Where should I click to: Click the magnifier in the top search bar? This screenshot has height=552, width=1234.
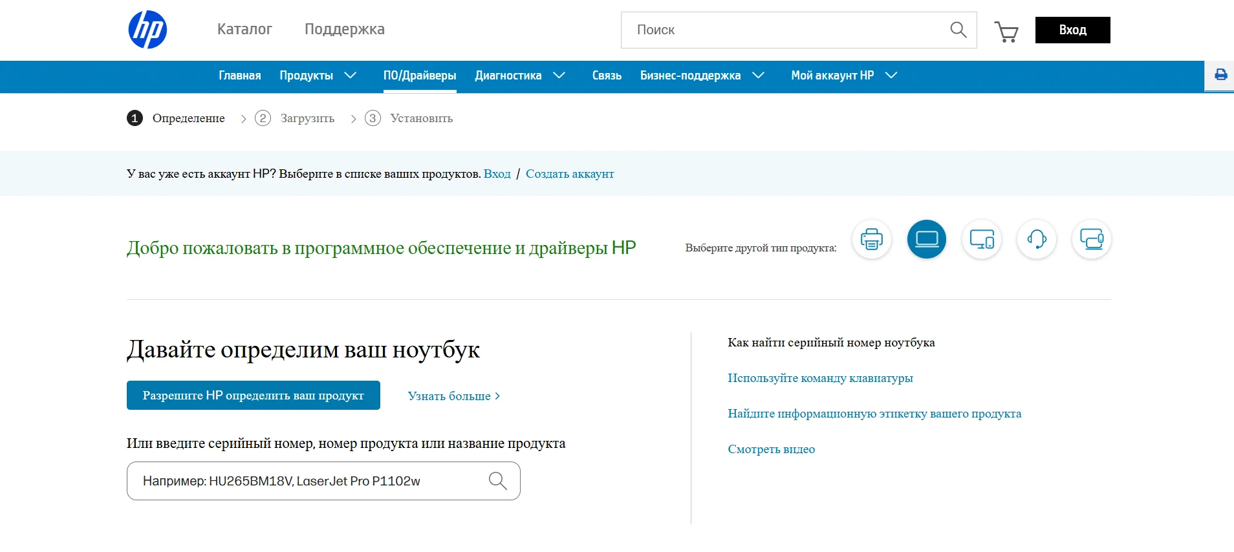958,30
